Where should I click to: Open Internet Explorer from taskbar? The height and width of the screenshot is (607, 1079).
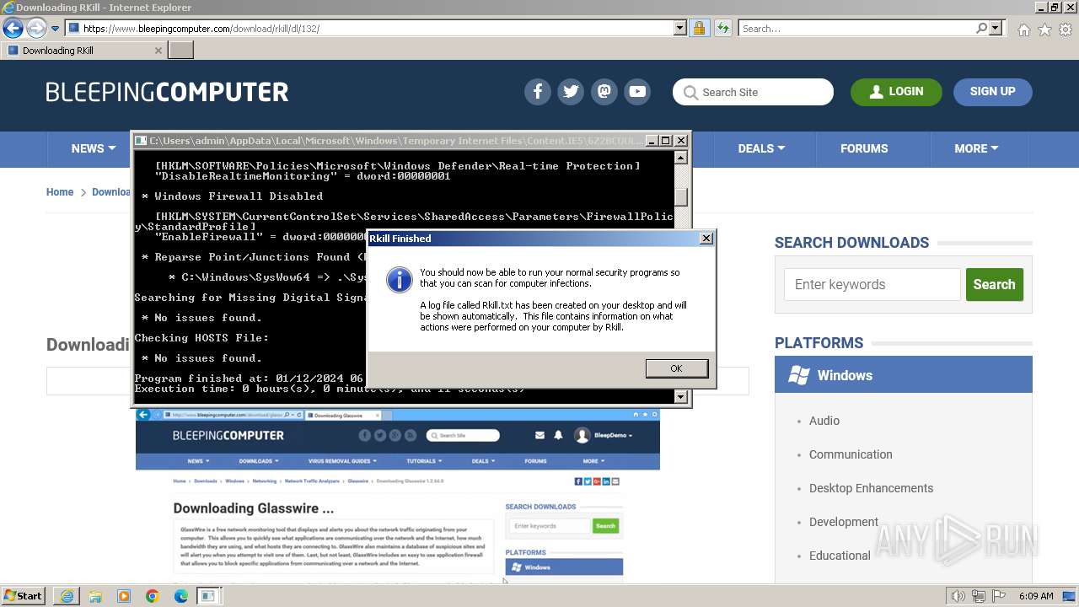pos(67,596)
